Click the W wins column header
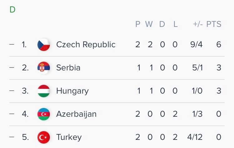 click(149, 24)
